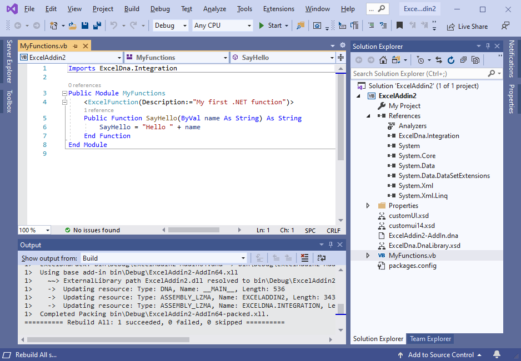Image resolution: width=521 pixels, height=361 pixels.
Task: Sync with Active Document icon
Action: coord(439,60)
